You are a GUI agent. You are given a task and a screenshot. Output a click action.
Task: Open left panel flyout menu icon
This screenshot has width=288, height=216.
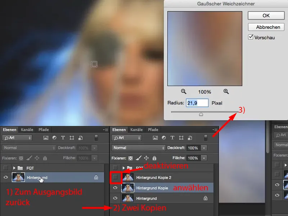105,130
